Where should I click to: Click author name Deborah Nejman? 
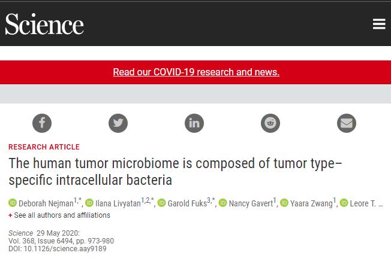tap(46, 204)
